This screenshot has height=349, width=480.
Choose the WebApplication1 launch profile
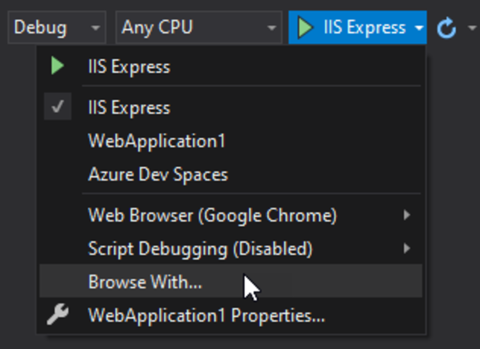tap(231, 141)
